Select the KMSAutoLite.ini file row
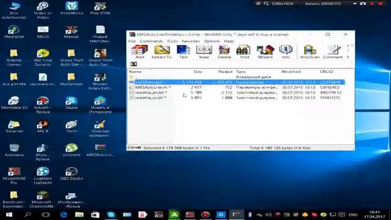The height and width of the screenshot is (220, 391). pos(236,87)
